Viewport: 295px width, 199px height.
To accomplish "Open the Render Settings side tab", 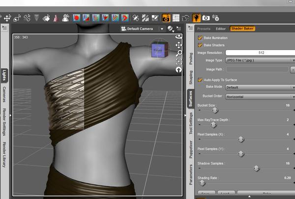I will pyautogui.click(x=4, y=122).
